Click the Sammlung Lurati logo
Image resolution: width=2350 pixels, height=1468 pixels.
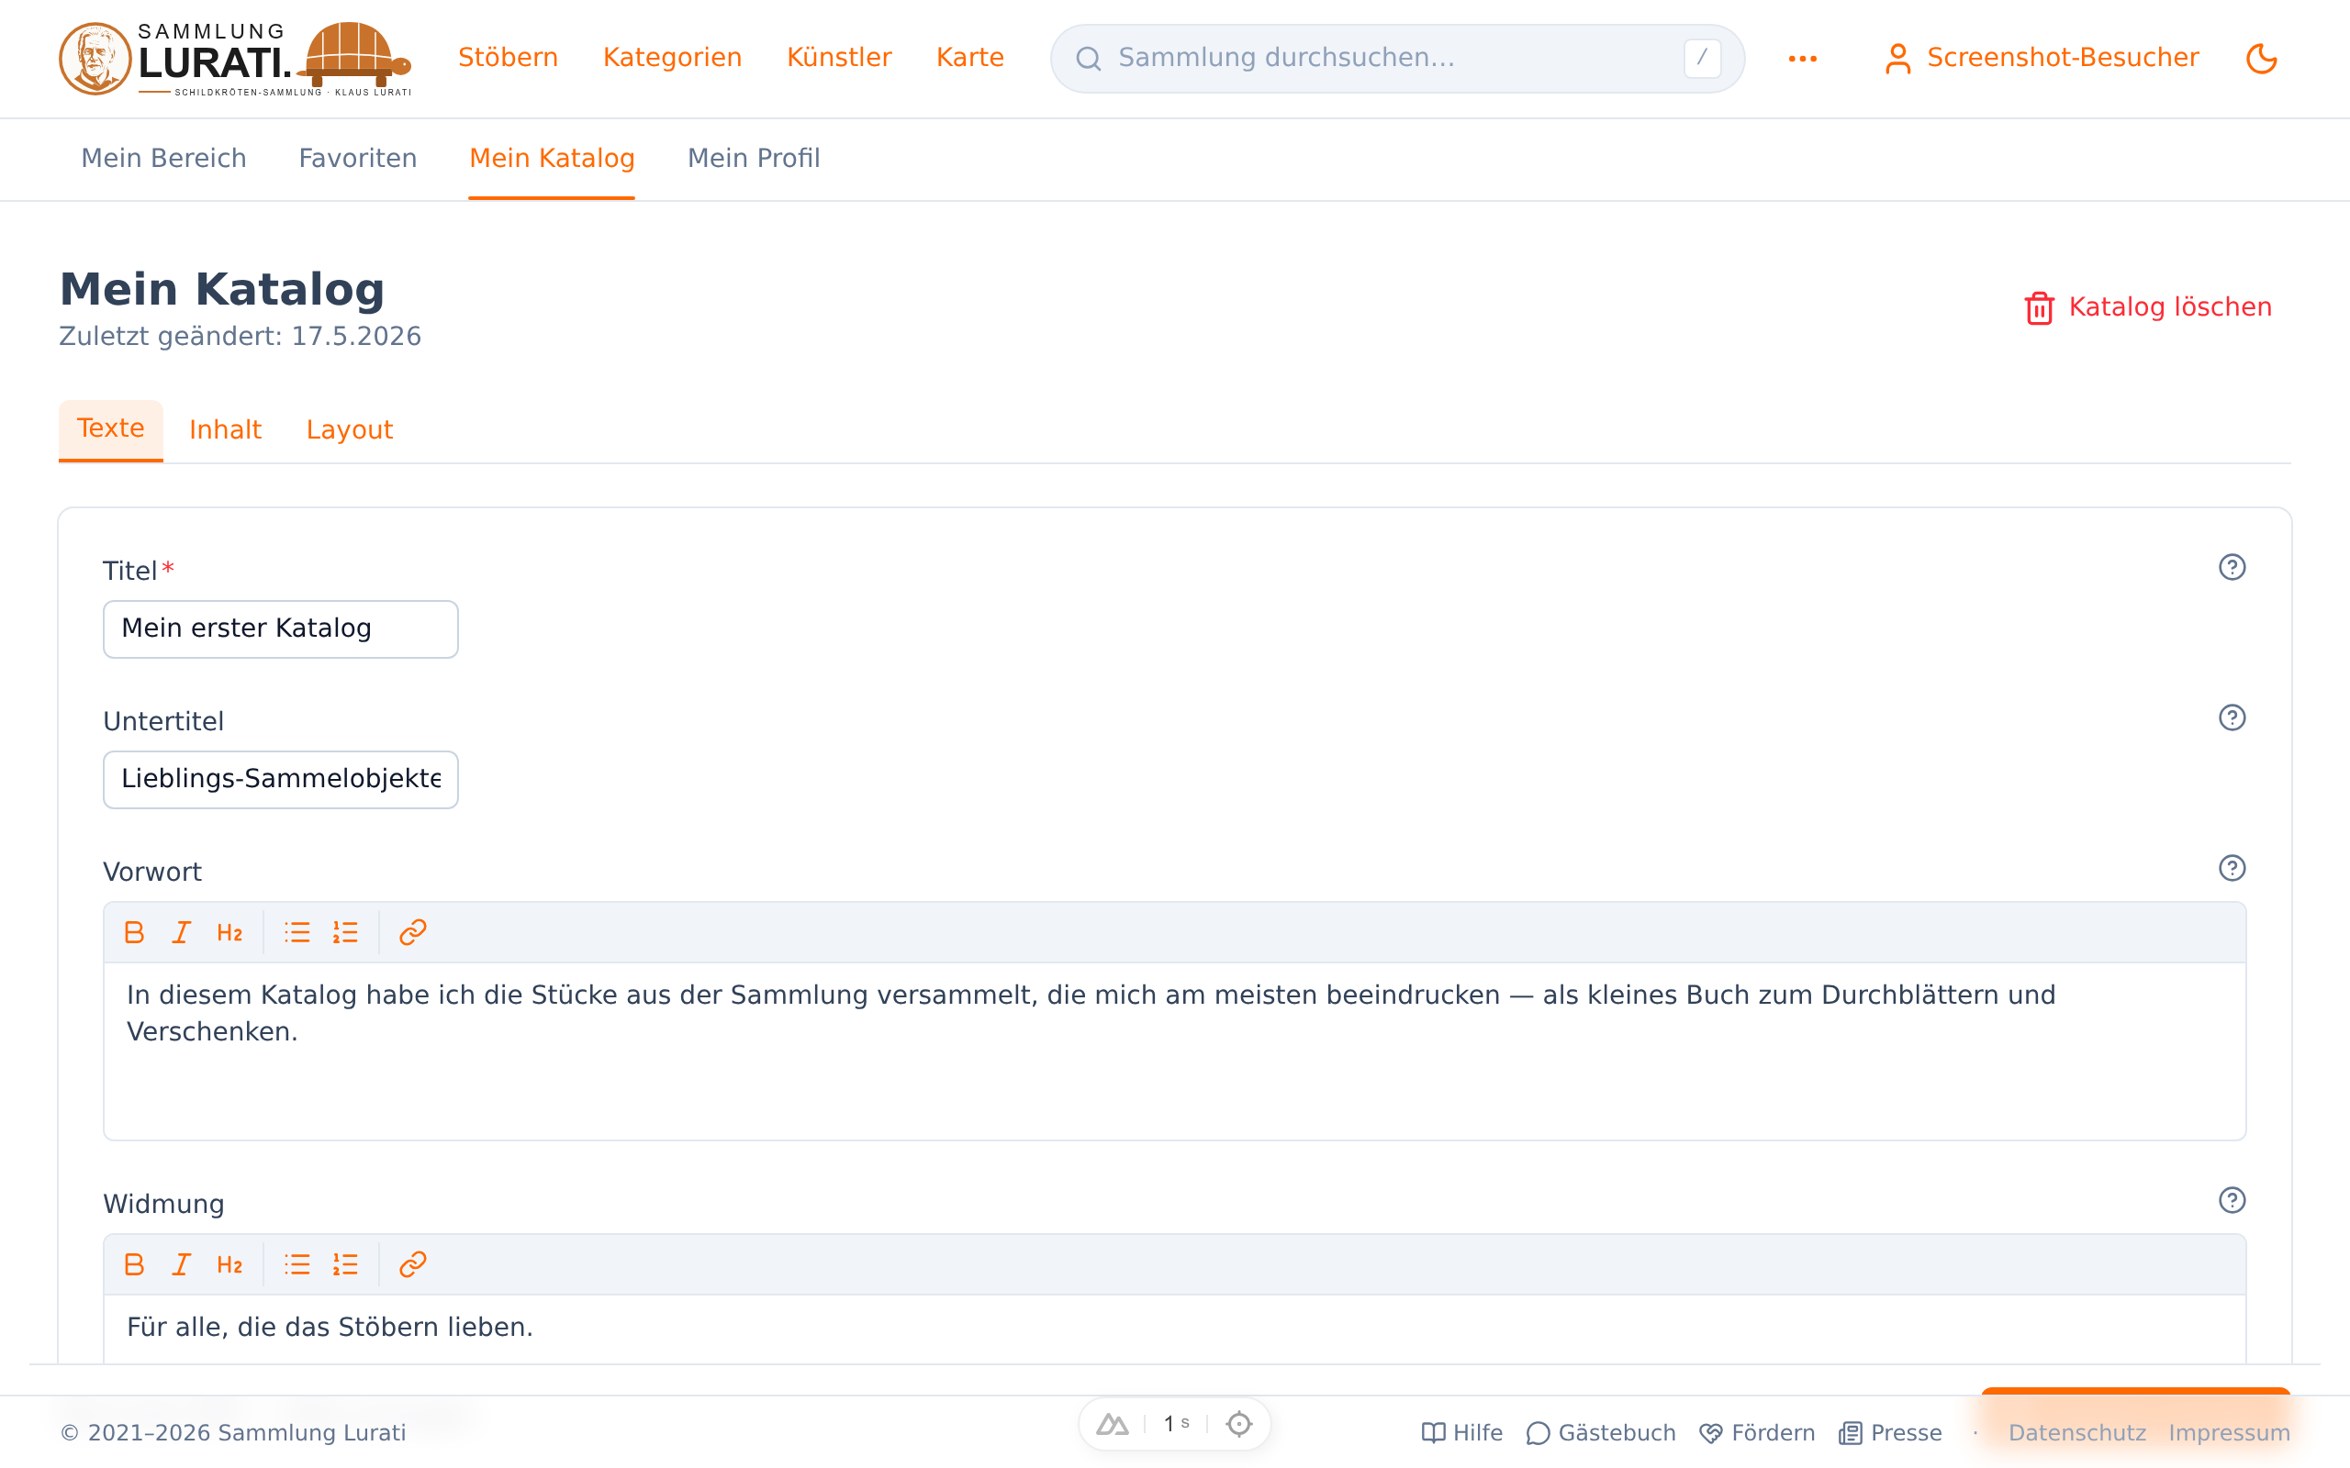pyautogui.click(x=235, y=58)
